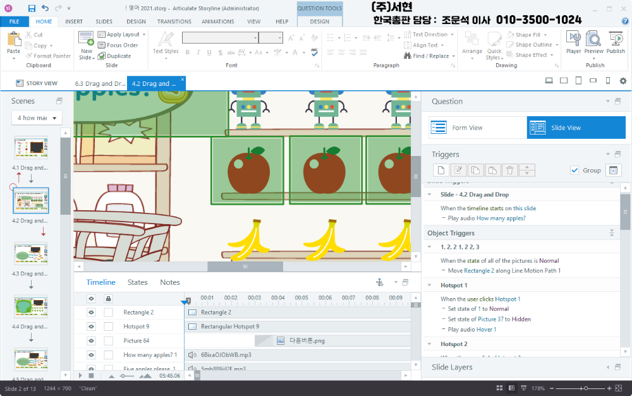Open the Arrange tool
The width and height of the screenshot is (632, 396).
pyautogui.click(x=472, y=45)
